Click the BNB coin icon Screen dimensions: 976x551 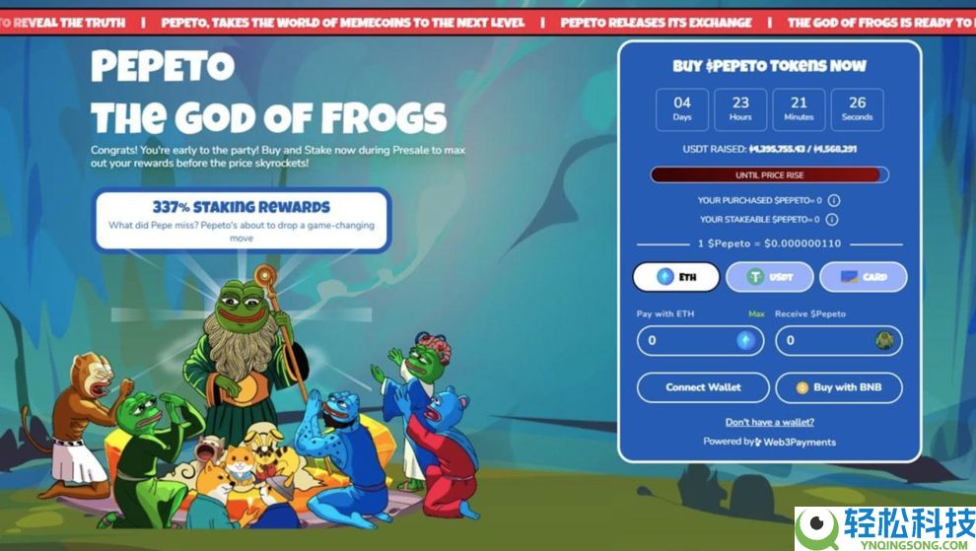(802, 388)
